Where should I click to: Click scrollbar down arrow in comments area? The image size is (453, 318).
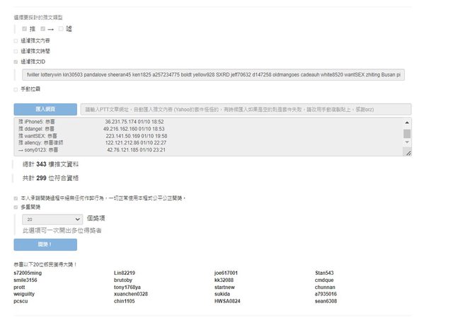407,145
